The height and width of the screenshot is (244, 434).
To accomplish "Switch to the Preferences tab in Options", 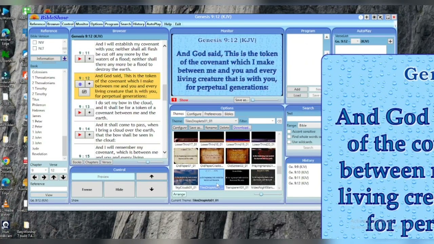I will tap(213, 114).
